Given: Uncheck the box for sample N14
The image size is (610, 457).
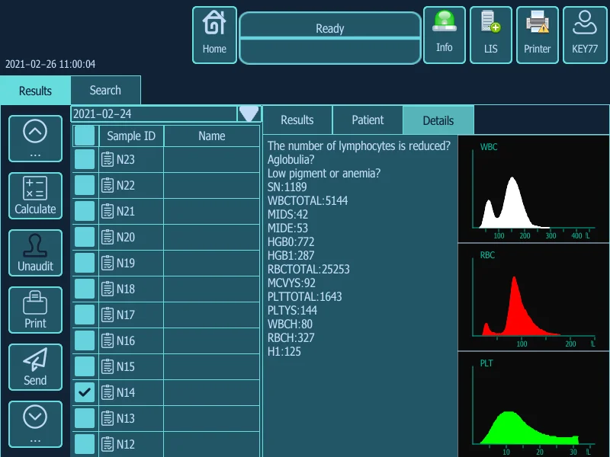Looking at the screenshot, I should pos(85,392).
